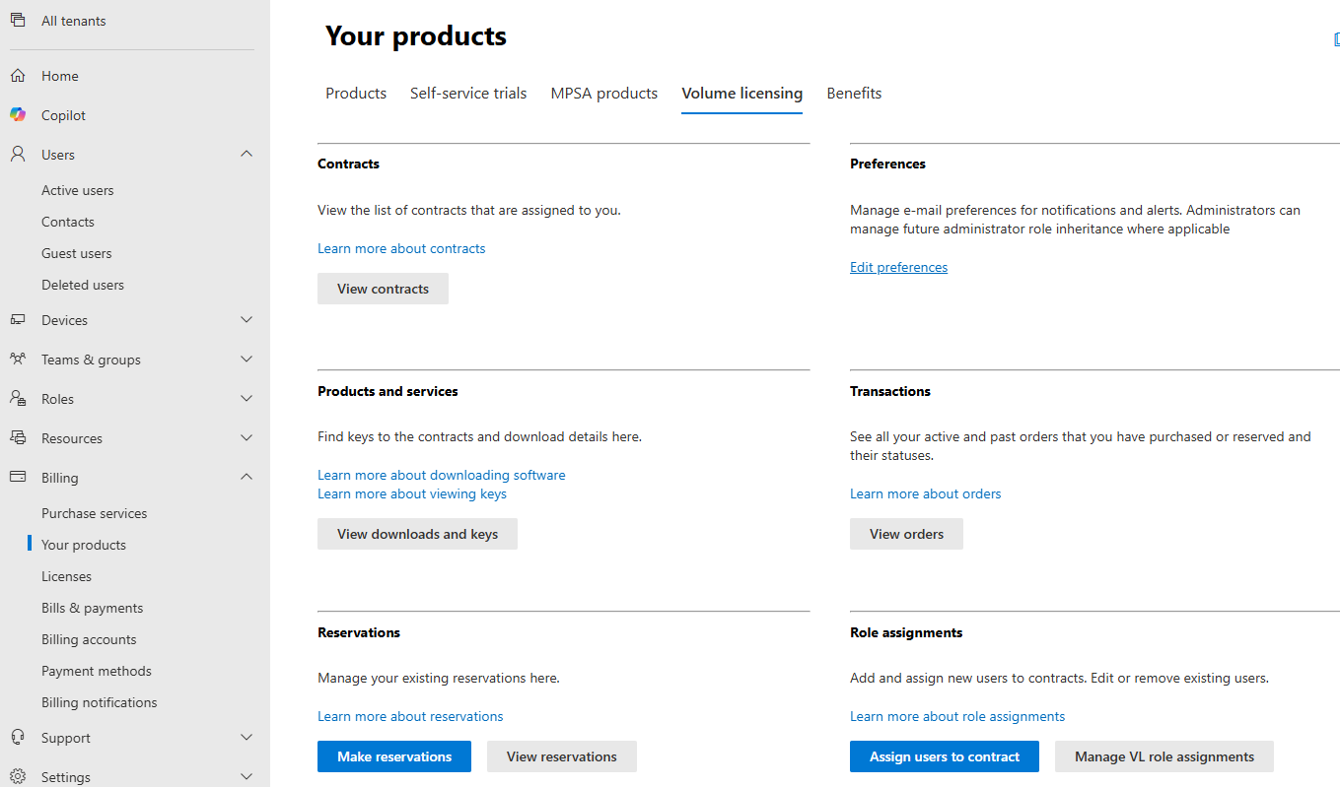This screenshot has height=787, width=1340.
Task: Expand the Resources section chevron
Action: click(x=247, y=438)
